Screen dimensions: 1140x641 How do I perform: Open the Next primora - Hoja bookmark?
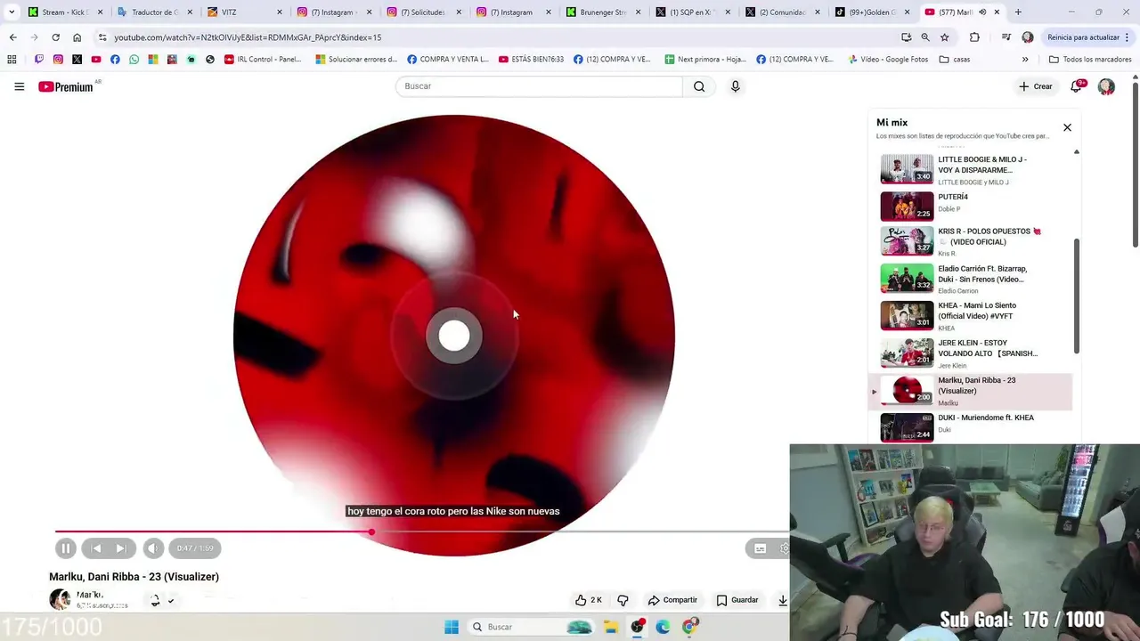(x=705, y=60)
